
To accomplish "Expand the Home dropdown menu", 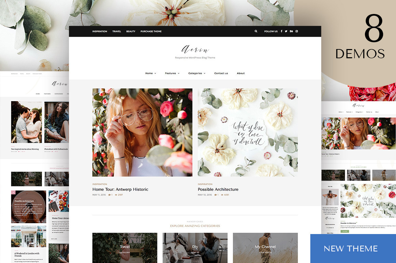I will [x=151, y=73].
